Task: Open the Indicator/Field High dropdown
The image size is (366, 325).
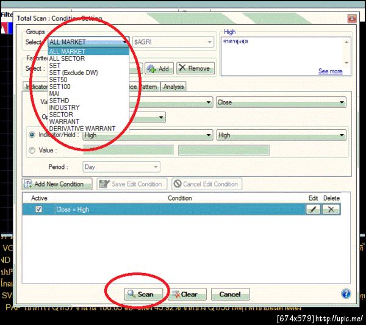Action: [x=148, y=135]
